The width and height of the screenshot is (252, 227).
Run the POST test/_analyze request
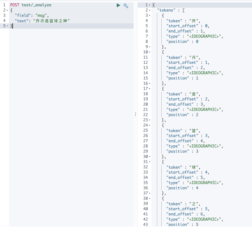[118, 5]
